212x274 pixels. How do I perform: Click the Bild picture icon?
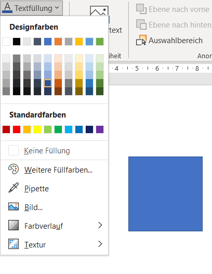(x=14, y=206)
